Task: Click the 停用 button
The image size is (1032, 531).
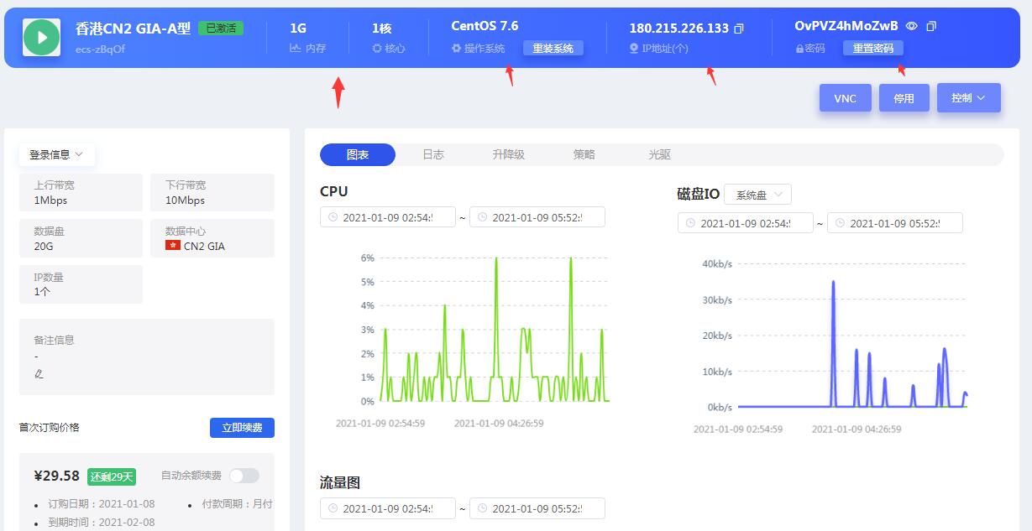Action: [904, 98]
